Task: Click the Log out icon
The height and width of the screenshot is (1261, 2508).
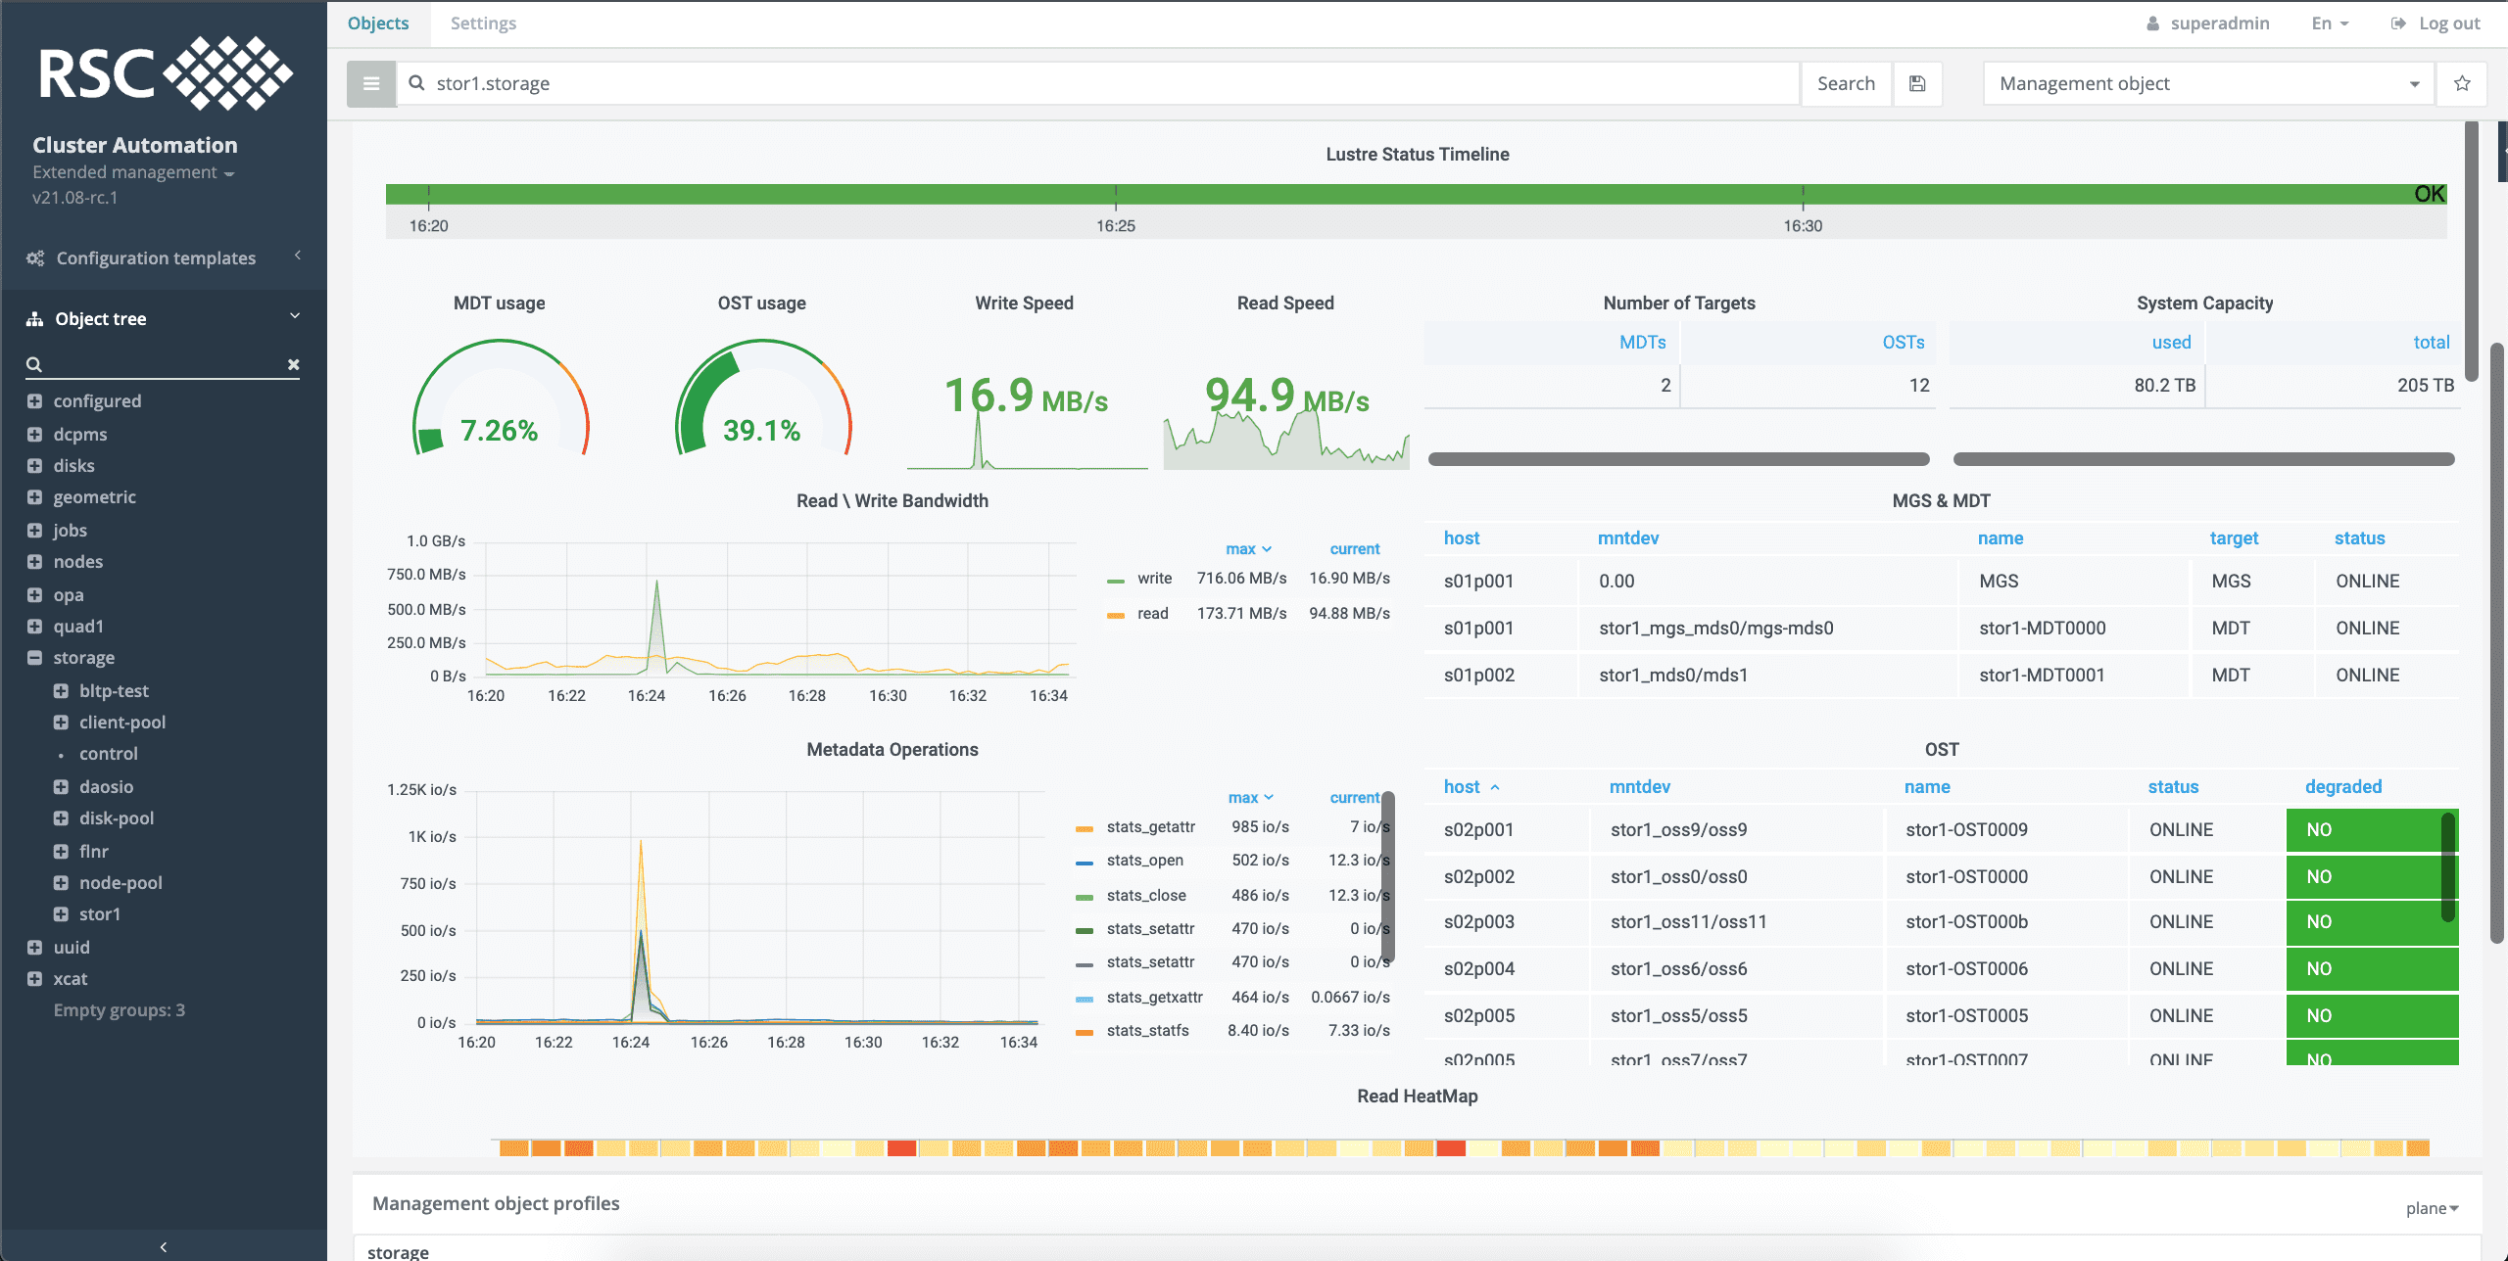Action: 2398,23
